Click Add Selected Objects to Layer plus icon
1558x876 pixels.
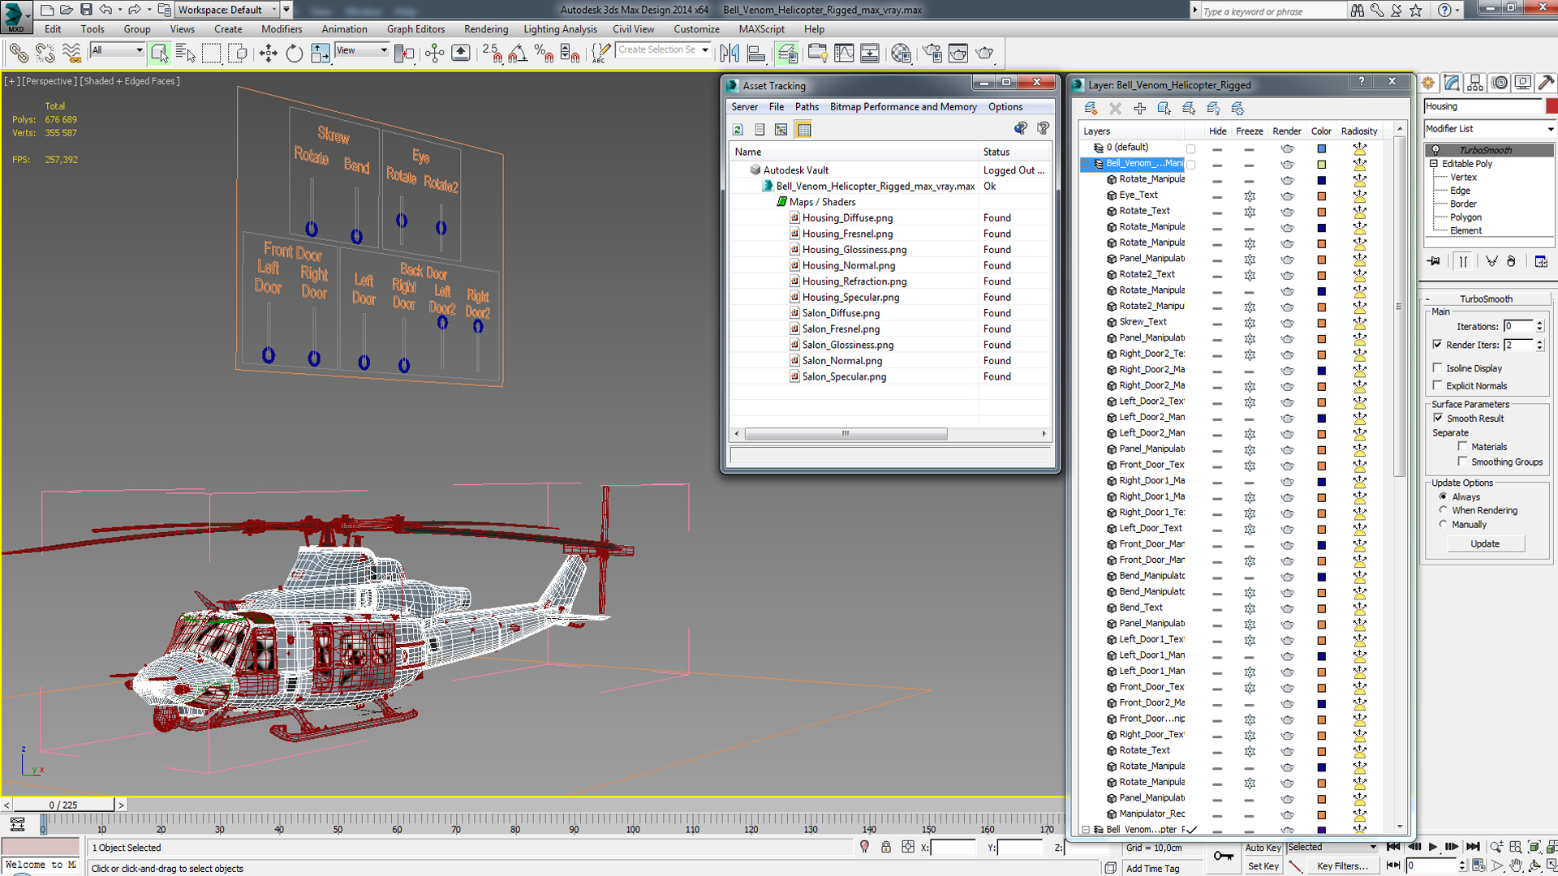point(1140,108)
